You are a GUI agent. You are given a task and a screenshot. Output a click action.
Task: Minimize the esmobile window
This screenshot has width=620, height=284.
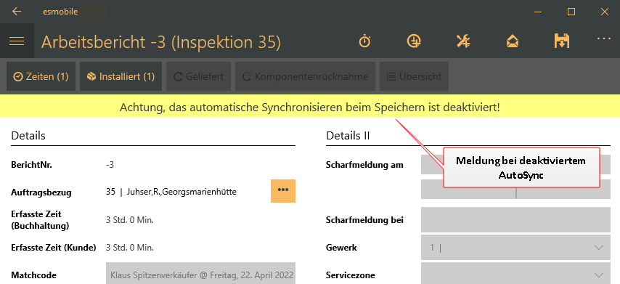pyautogui.click(x=538, y=12)
